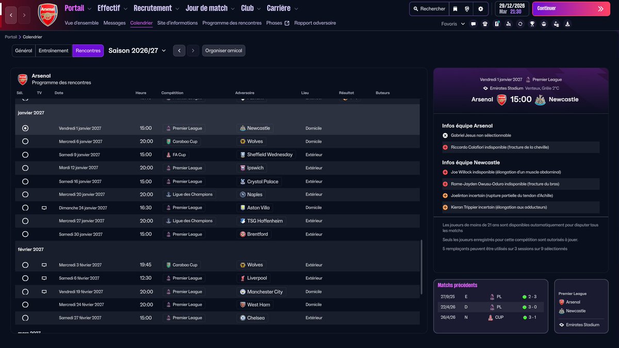The height and width of the screenshot is (348, 619).
Task: Click the Newcastle opponent button in the fixture list
Action: [255, 128]
